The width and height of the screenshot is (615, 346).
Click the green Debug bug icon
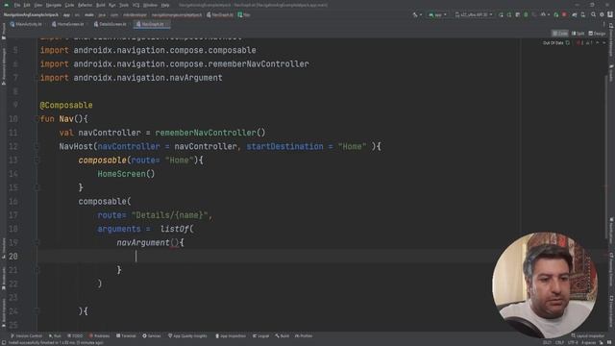(x=526, y=15)
